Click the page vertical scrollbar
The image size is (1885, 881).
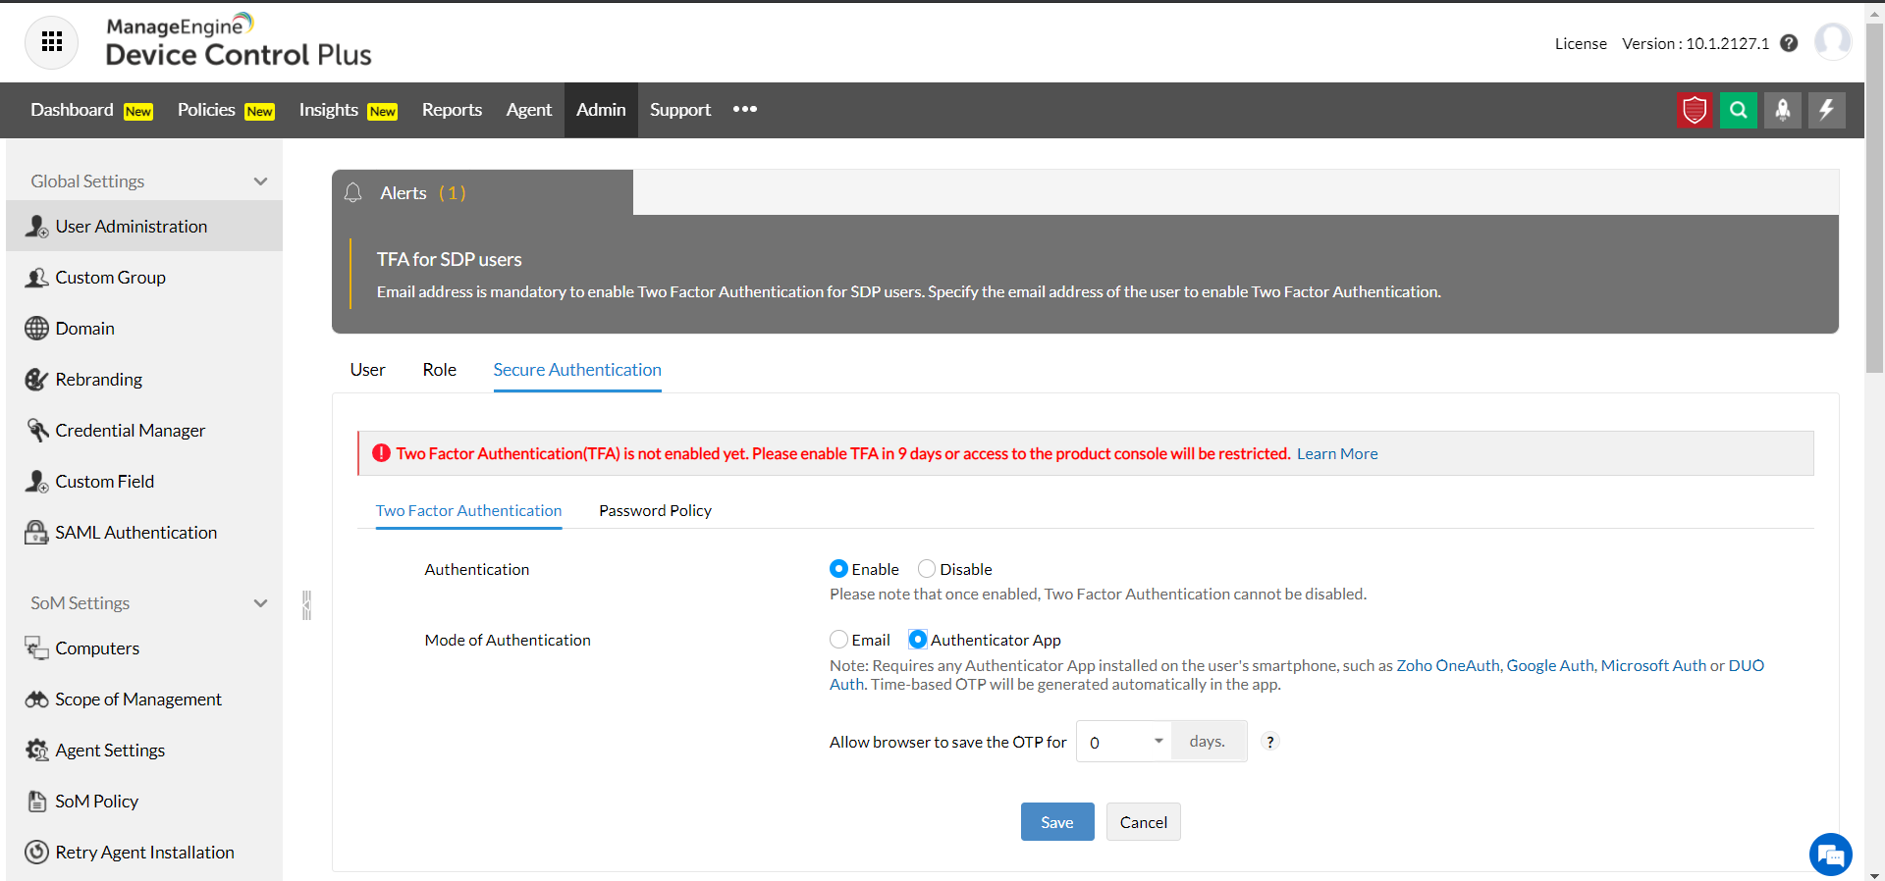tap(1874, 196)
